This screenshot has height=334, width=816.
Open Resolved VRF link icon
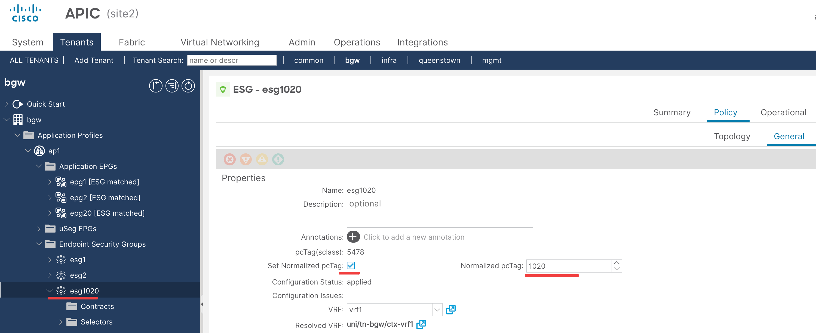(421, 324)
